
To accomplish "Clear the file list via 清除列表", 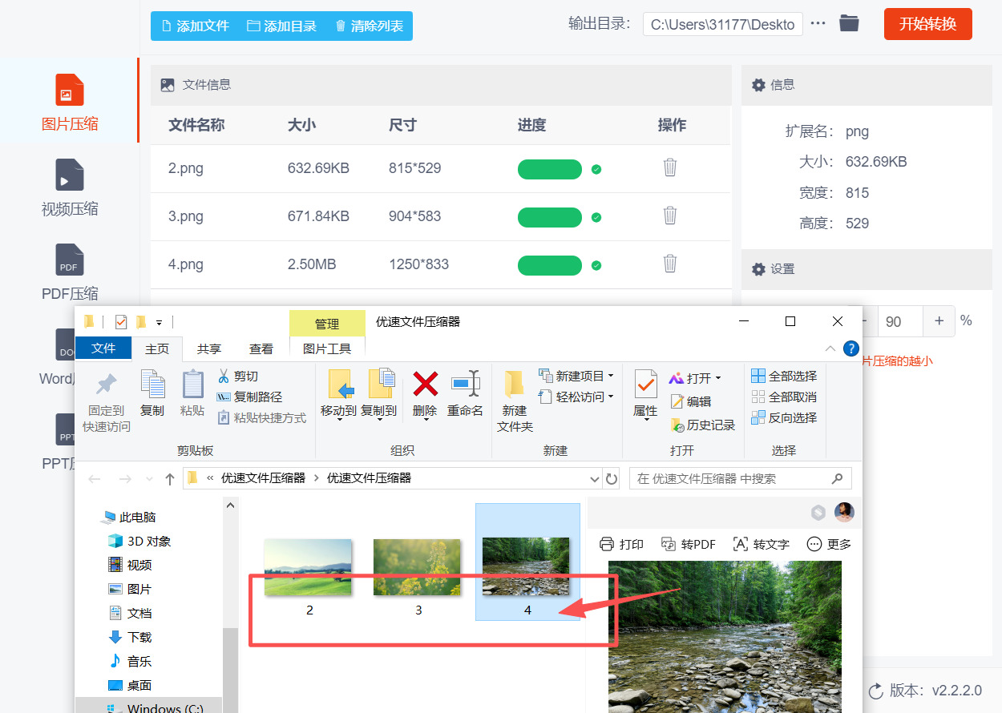I will pyautogui.click(x=369, y=26).
